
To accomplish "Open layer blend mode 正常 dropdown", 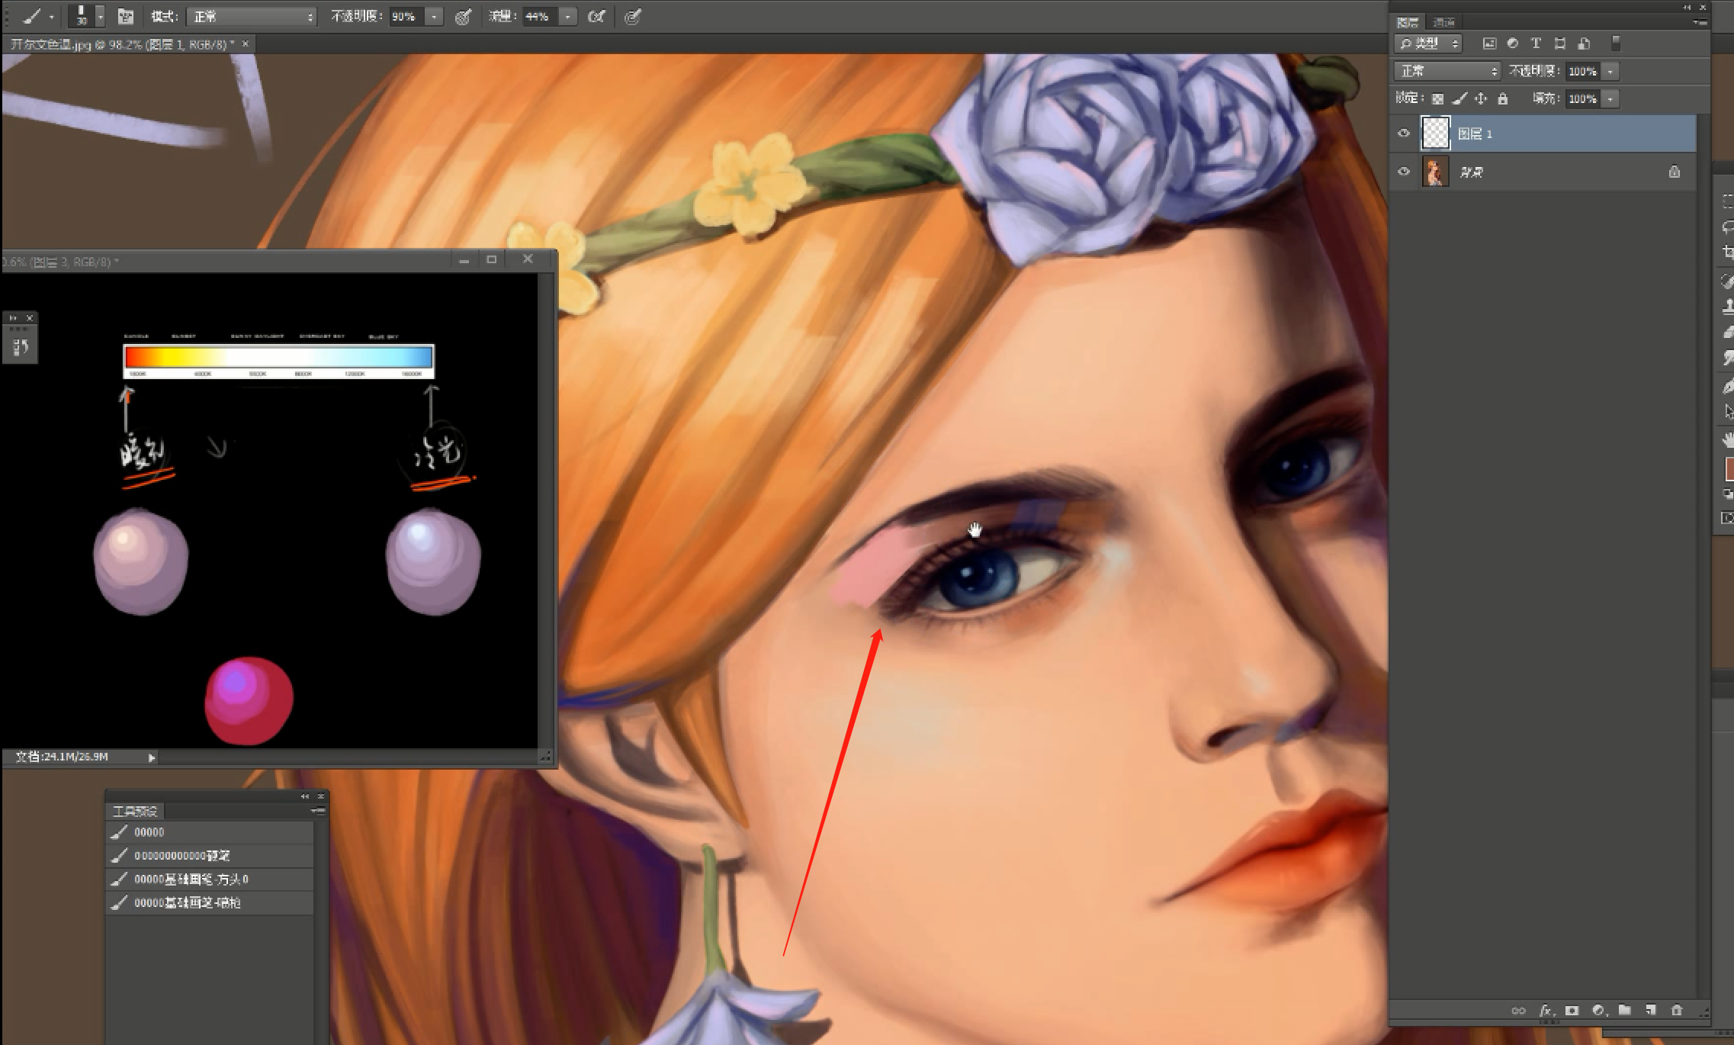I will [x=1447, y=71].
